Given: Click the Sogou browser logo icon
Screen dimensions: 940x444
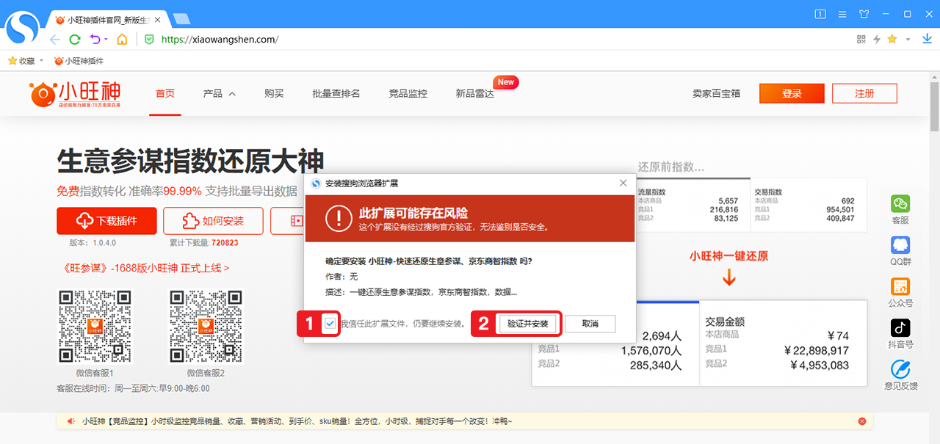Looking at the screenshot, I should [x=23, y=28].
